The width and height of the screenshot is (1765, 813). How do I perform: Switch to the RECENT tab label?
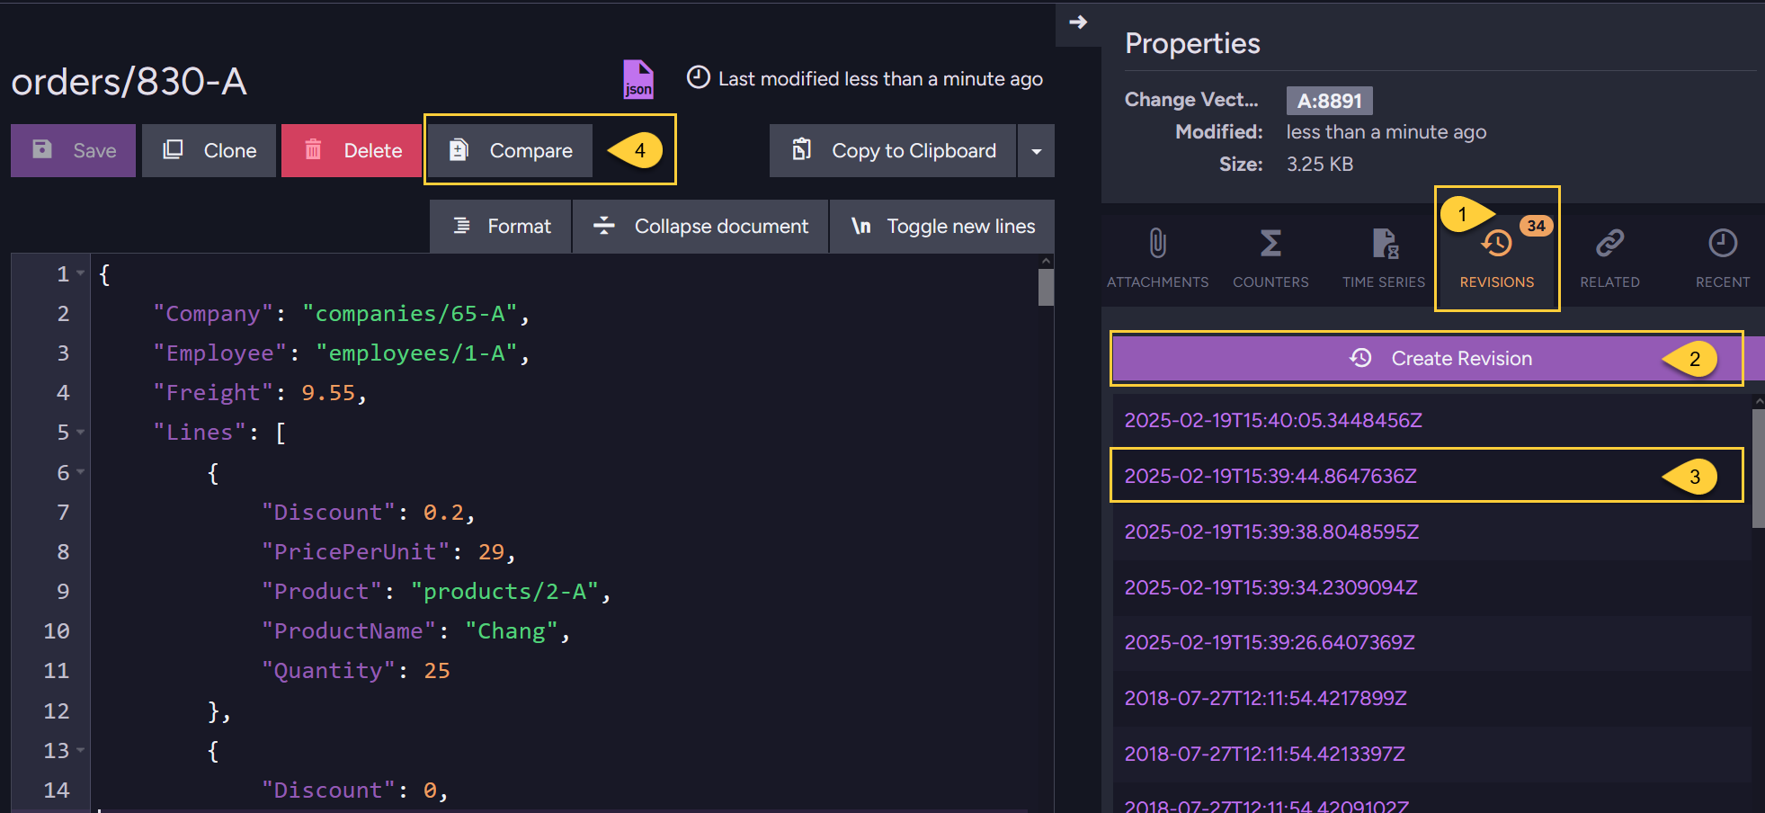click(1723, 281)
